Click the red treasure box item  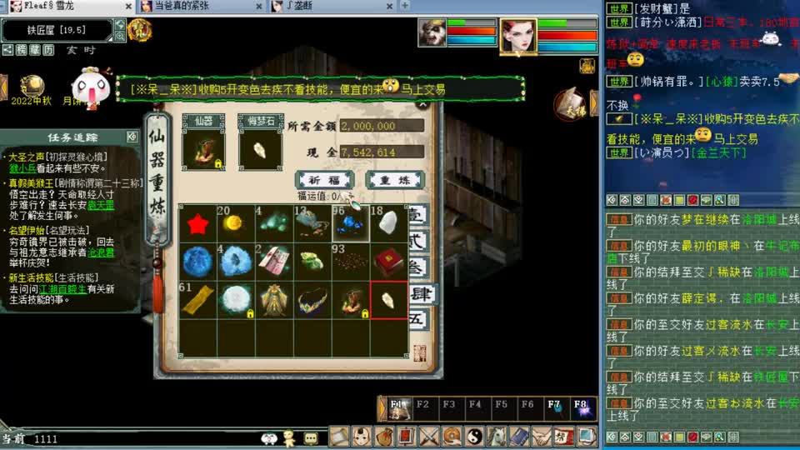click(388, 262)
